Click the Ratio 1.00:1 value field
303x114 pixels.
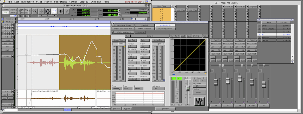point(132,57)
